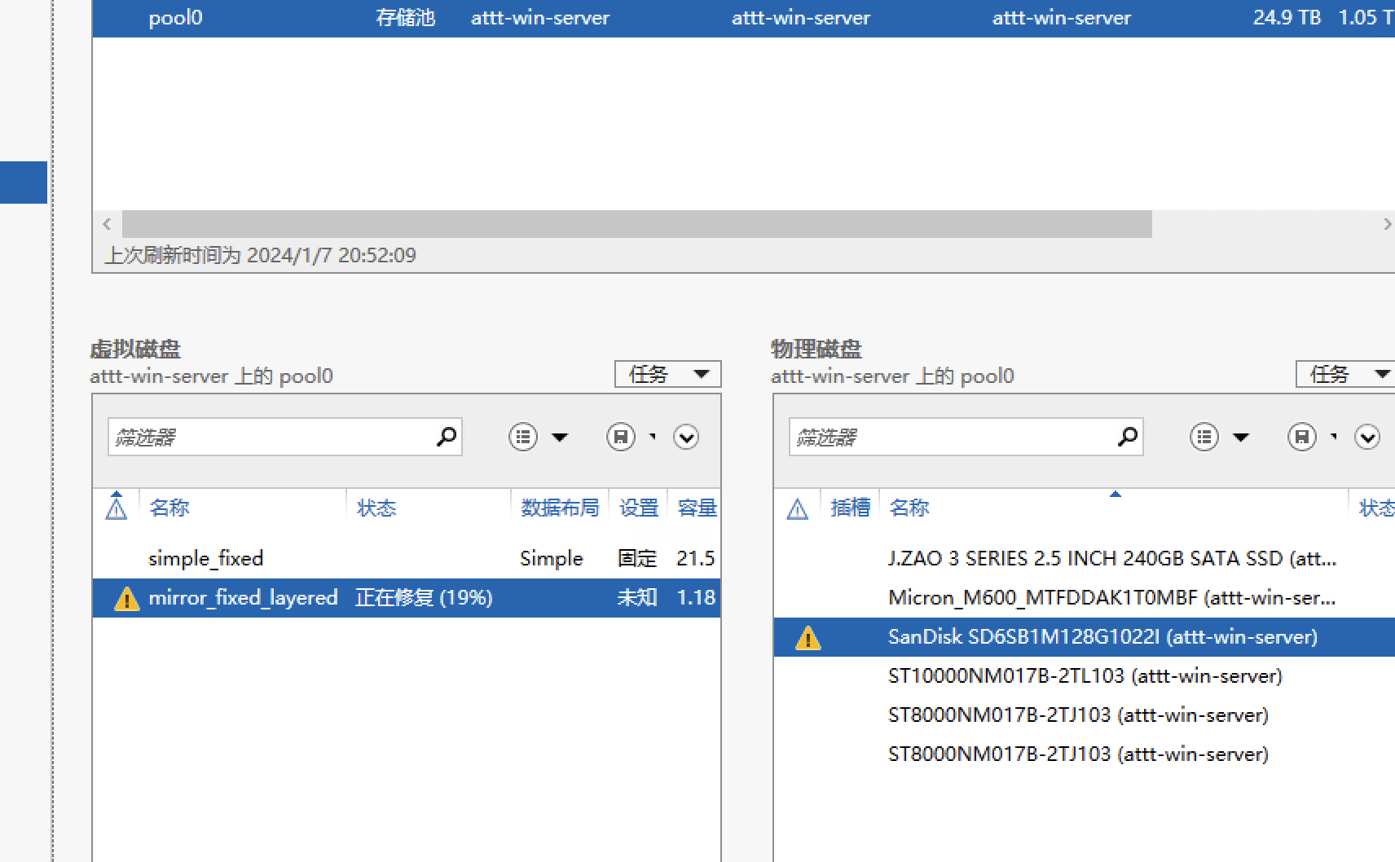Click the Simple data layout cell
The width and height of the screenshot is (1395, 862).
[x=552, y=558]
